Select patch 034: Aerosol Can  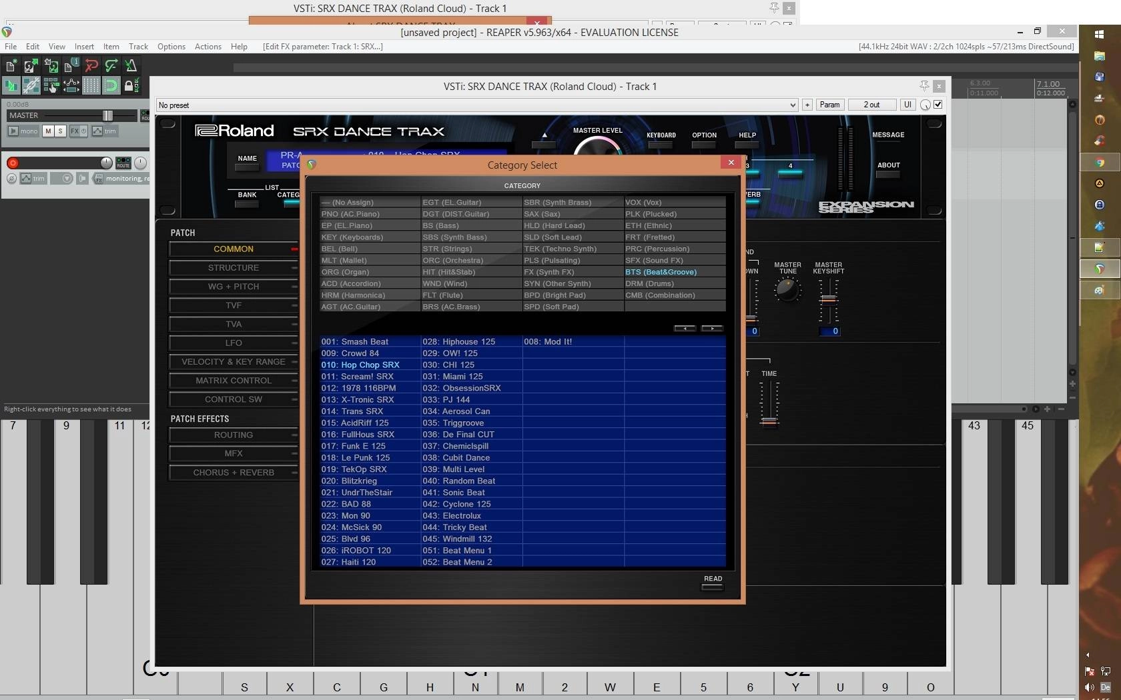point(472,411)
